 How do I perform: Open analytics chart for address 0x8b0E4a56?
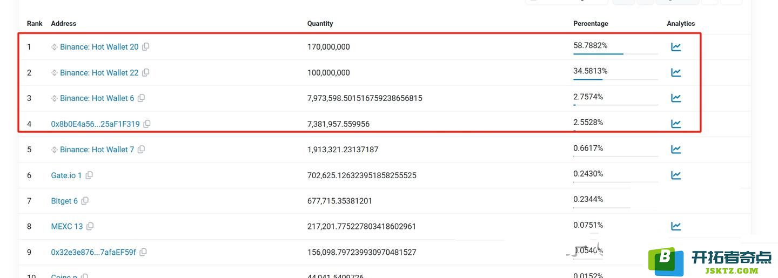676,124
